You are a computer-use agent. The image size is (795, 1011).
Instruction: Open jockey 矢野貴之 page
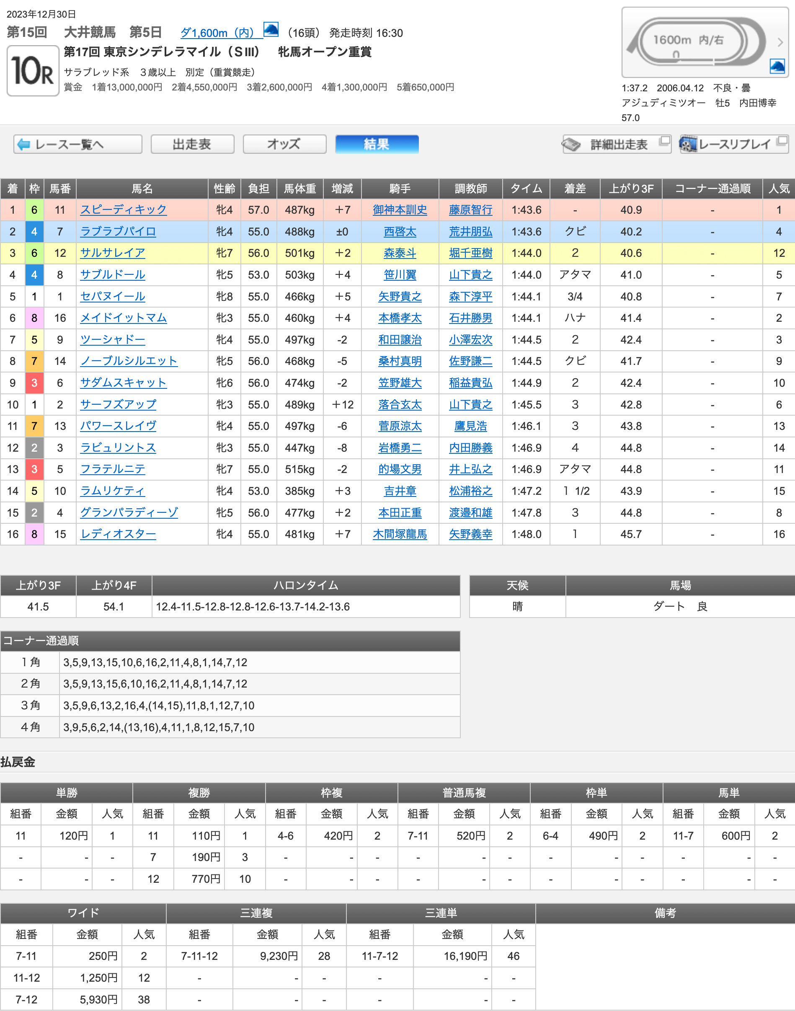pyautogui.click(x=400, y=297)
